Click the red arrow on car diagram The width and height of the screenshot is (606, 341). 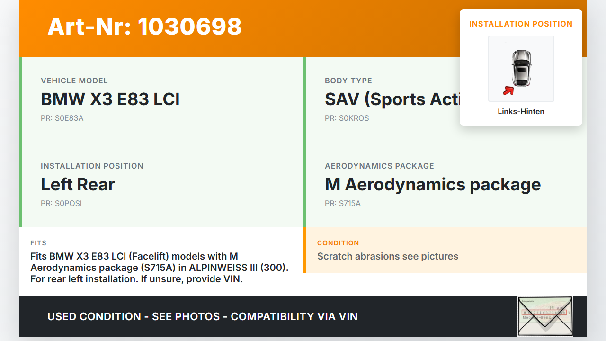coord(508,90)
